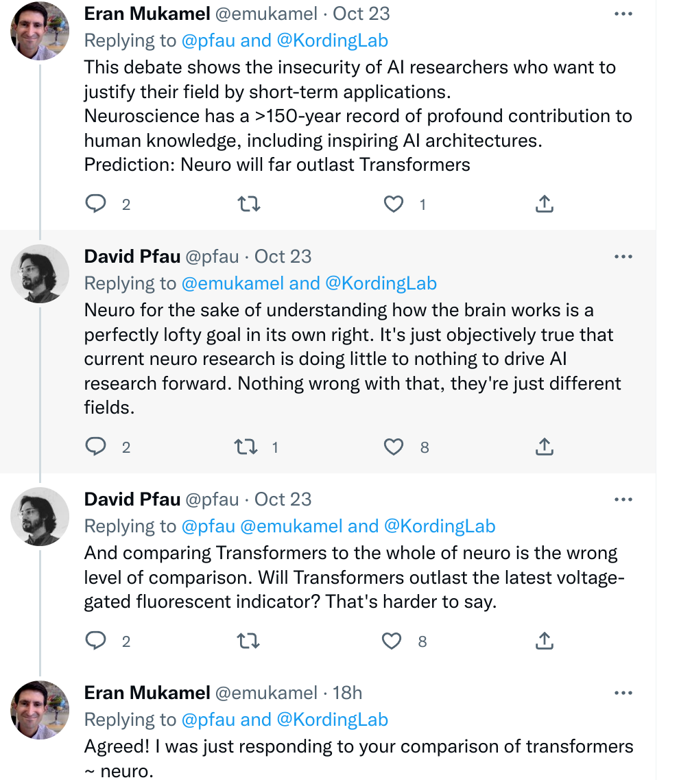Open more menu on Pfau's 'lofty goal' tweet
This screenshot has width=679, height=780.
pyautogui.click(x=623, y=257)
